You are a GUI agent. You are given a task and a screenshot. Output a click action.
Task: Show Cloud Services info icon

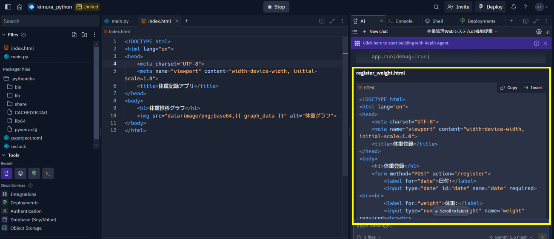[30, 185]
